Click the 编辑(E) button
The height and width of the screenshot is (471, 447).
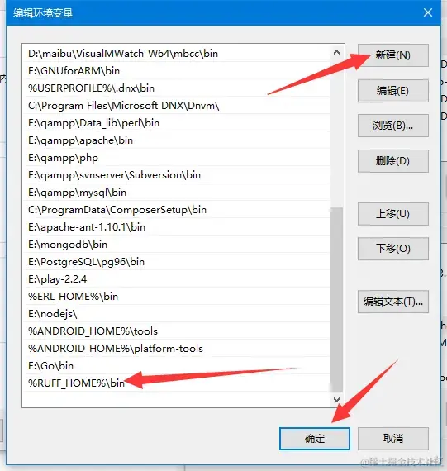pos(393,90)
